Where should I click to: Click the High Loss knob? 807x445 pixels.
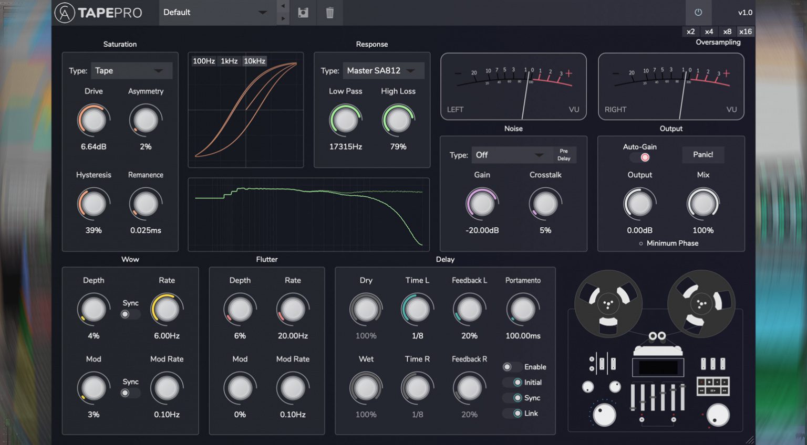pyautogui.click(x=398, y=120)
